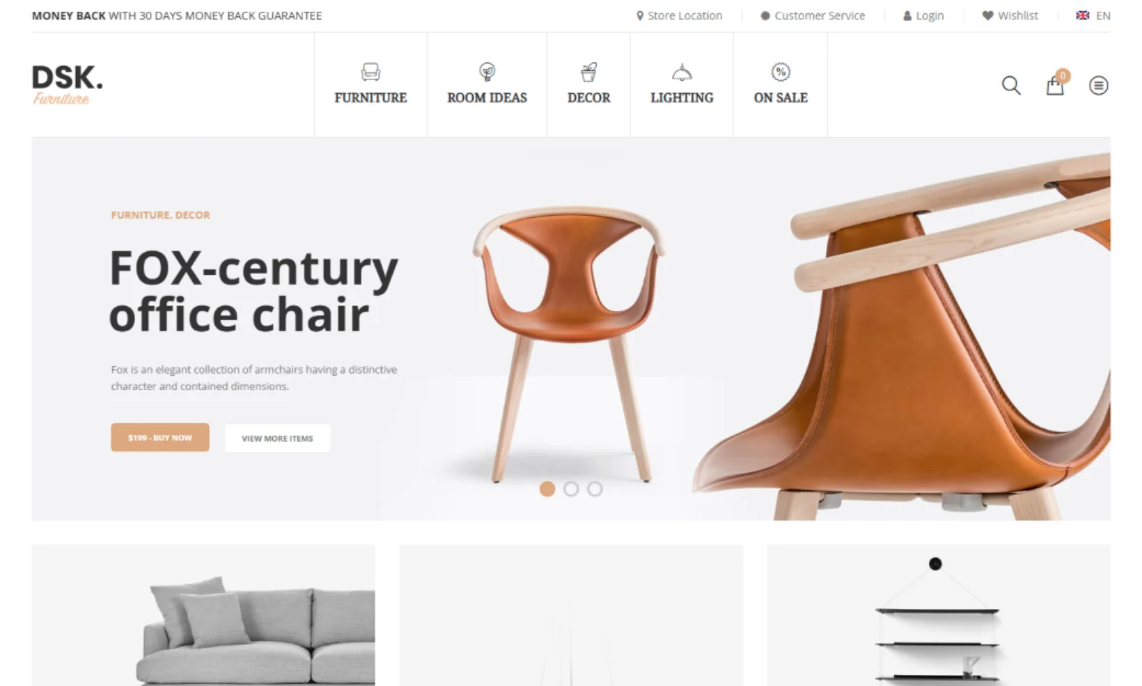
Task: Open the ROOM IDEAS menu item
Action: click(487, 97)
